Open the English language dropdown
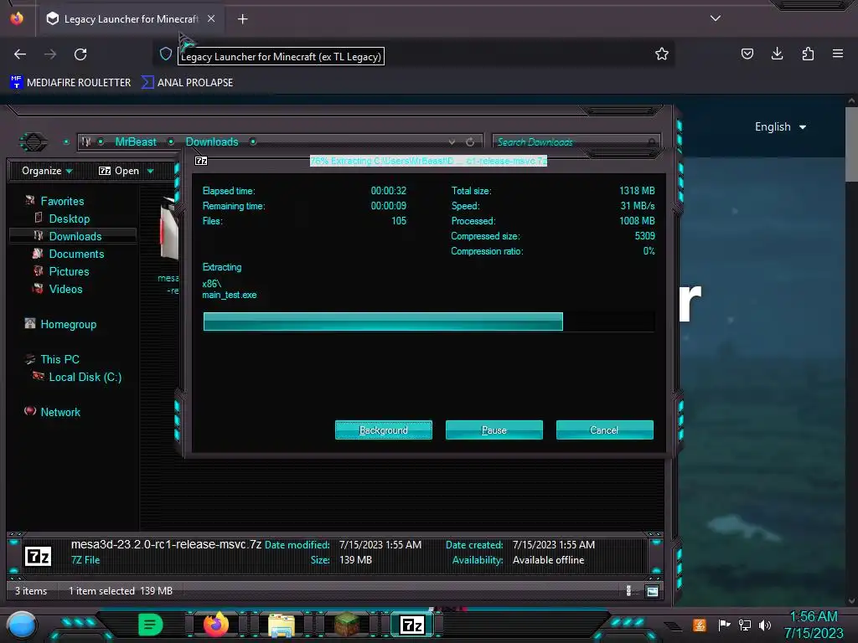Image resolution: width=858 pixels, height=643 pixels. coord(780,127)
